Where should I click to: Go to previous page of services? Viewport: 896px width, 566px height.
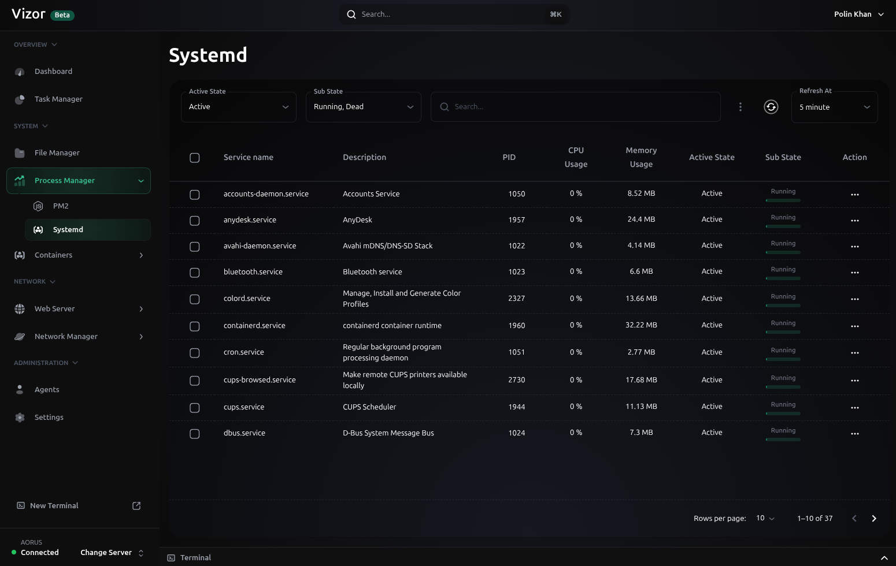[854, 519]
